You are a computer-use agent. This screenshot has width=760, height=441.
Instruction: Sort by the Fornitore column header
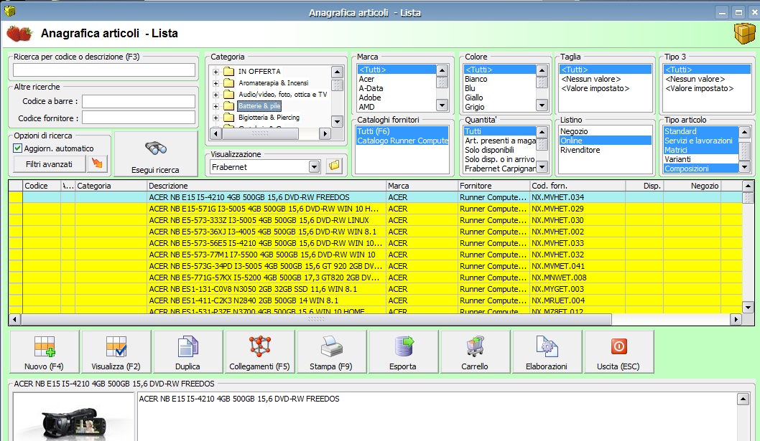point(494,186)
